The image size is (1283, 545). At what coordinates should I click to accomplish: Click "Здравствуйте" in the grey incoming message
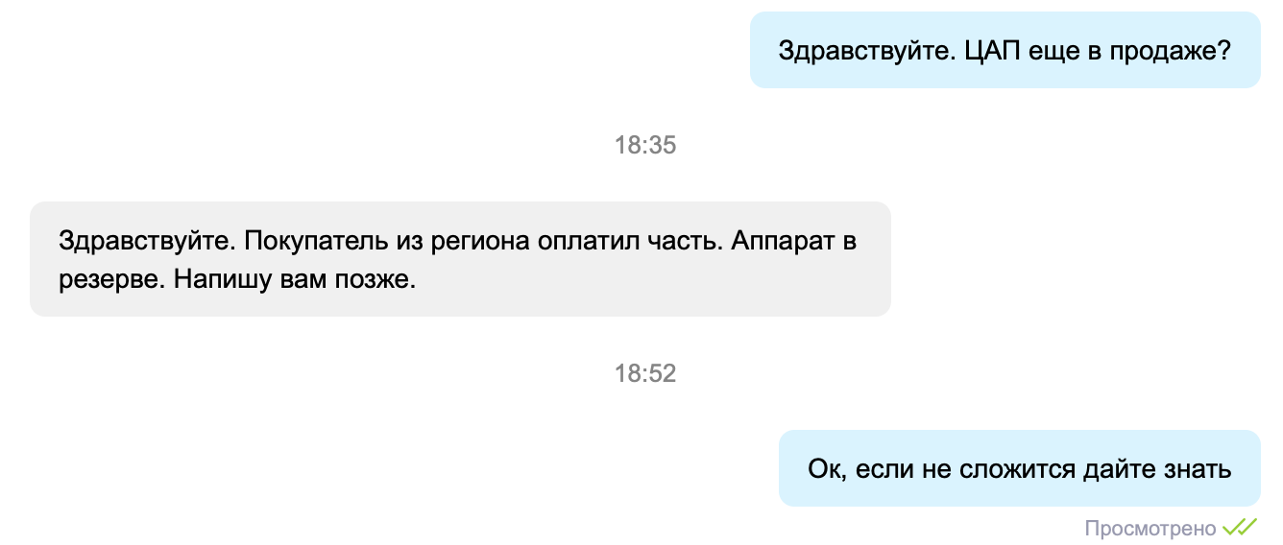(143, 240)
